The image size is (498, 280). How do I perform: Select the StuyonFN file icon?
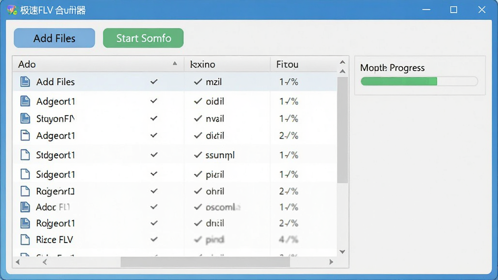coord(25,119)
